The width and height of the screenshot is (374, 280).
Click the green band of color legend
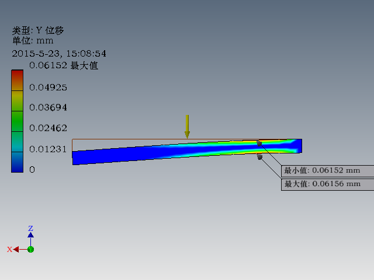click(17, 121)
